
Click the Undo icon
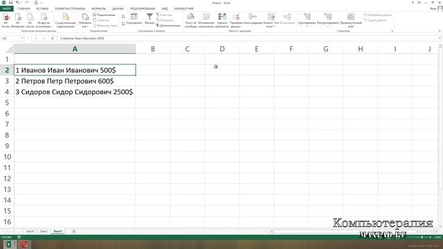(17, 3)
